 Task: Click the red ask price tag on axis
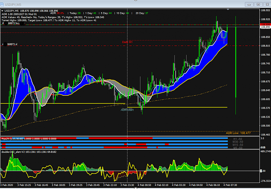[x=265, y=25]
